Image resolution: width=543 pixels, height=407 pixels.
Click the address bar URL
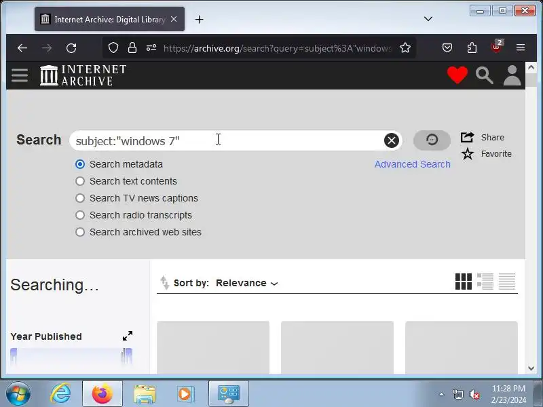277,48
